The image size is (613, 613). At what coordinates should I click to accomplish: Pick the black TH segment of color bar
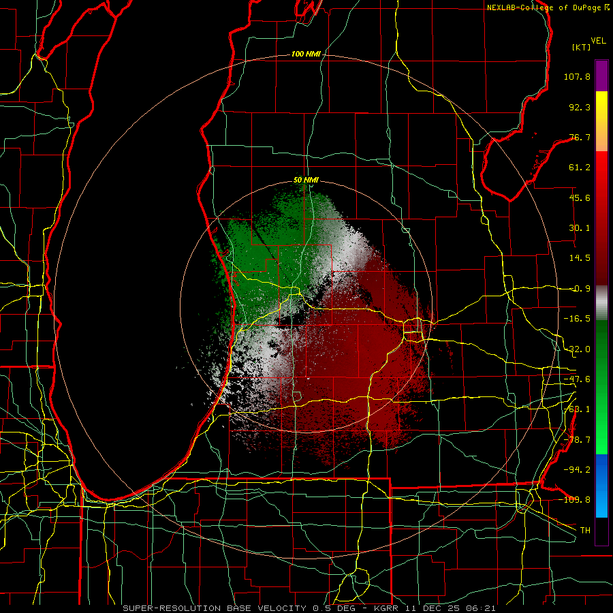pos(601,531)
